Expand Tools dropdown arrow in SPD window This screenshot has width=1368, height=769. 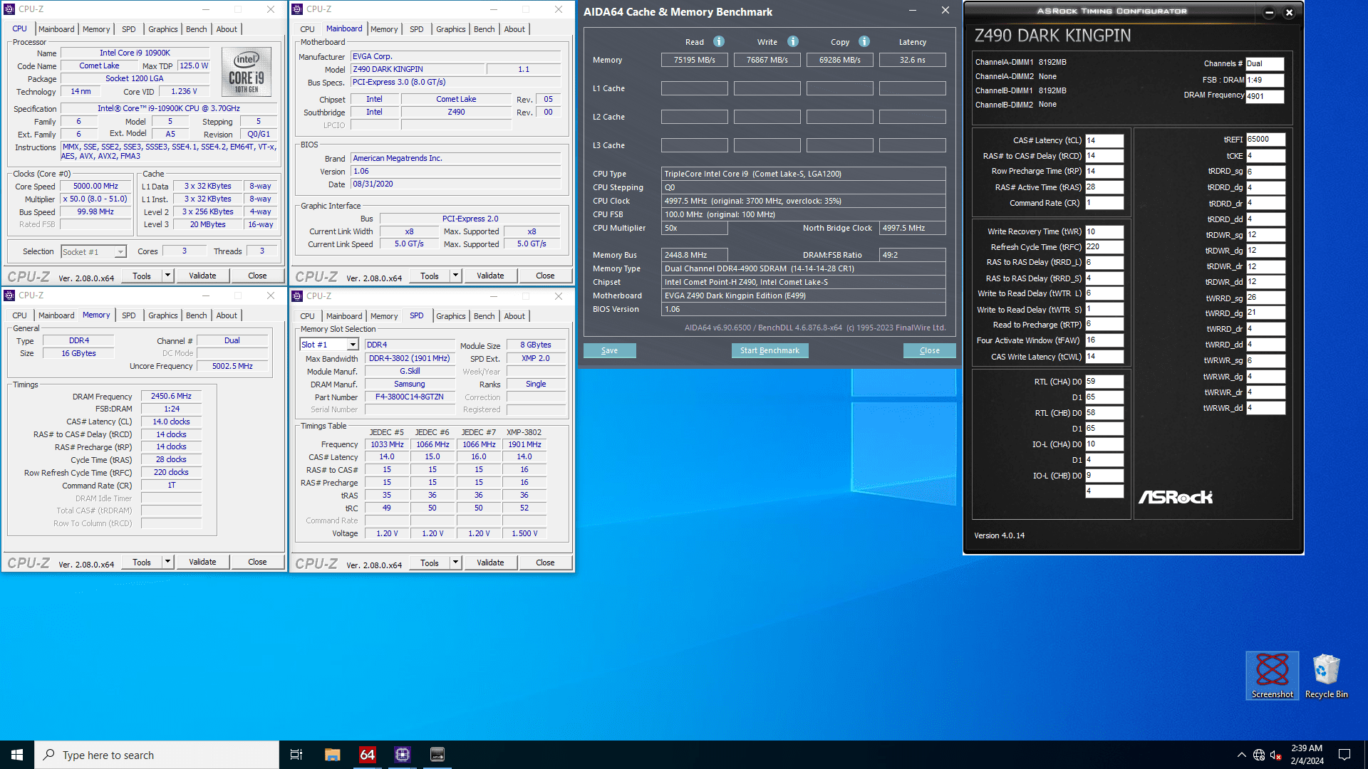coord(455,563)
